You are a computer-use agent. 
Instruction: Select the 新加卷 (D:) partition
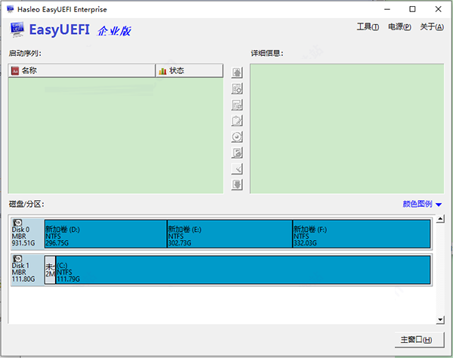coord(106,234)
